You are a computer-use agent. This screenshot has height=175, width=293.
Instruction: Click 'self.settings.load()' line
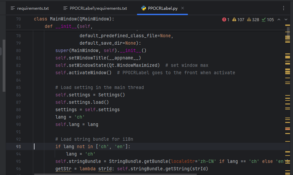(x=82, y=102)
